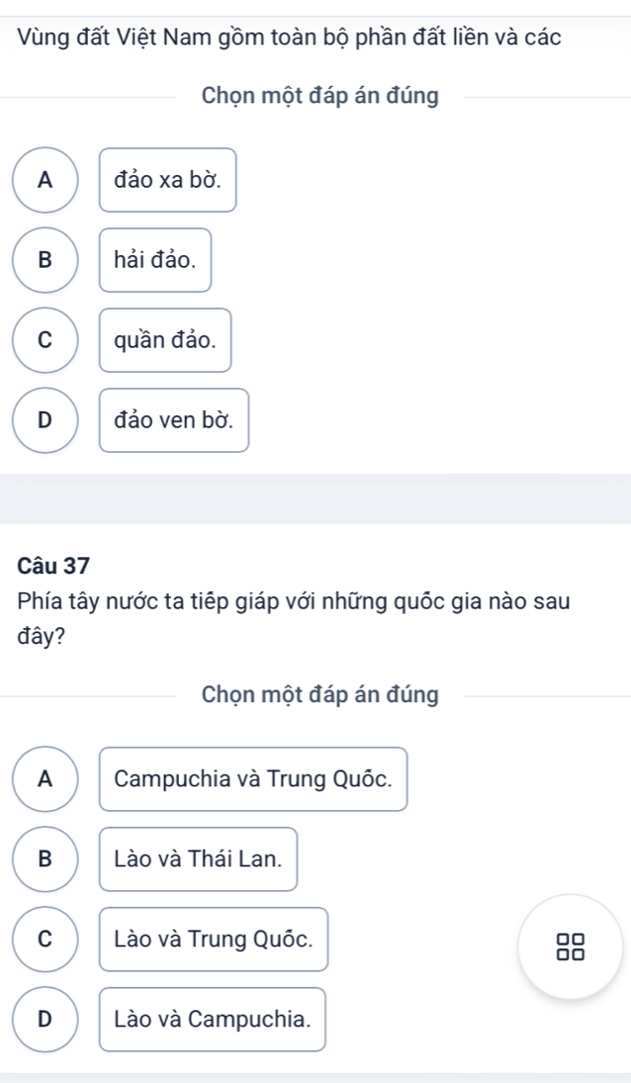Select circle D beside 'đảo ven bờ.'
Viewport: 631px width, 1083px height.
(45, 420)
